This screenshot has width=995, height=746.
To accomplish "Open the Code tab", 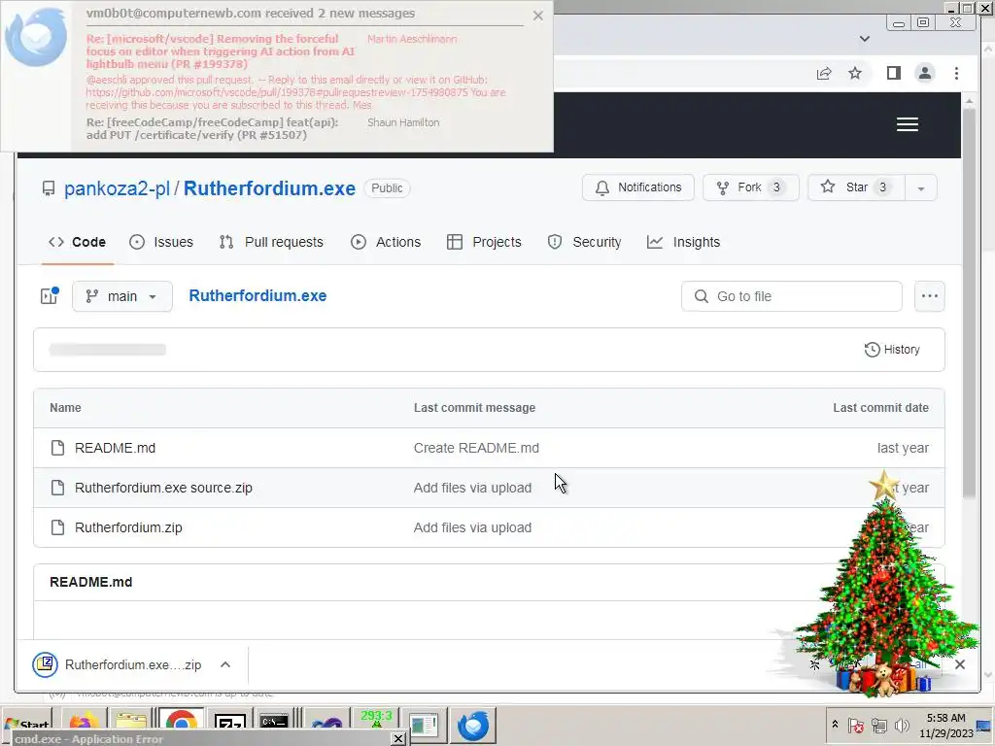I will tap(77, 242).
